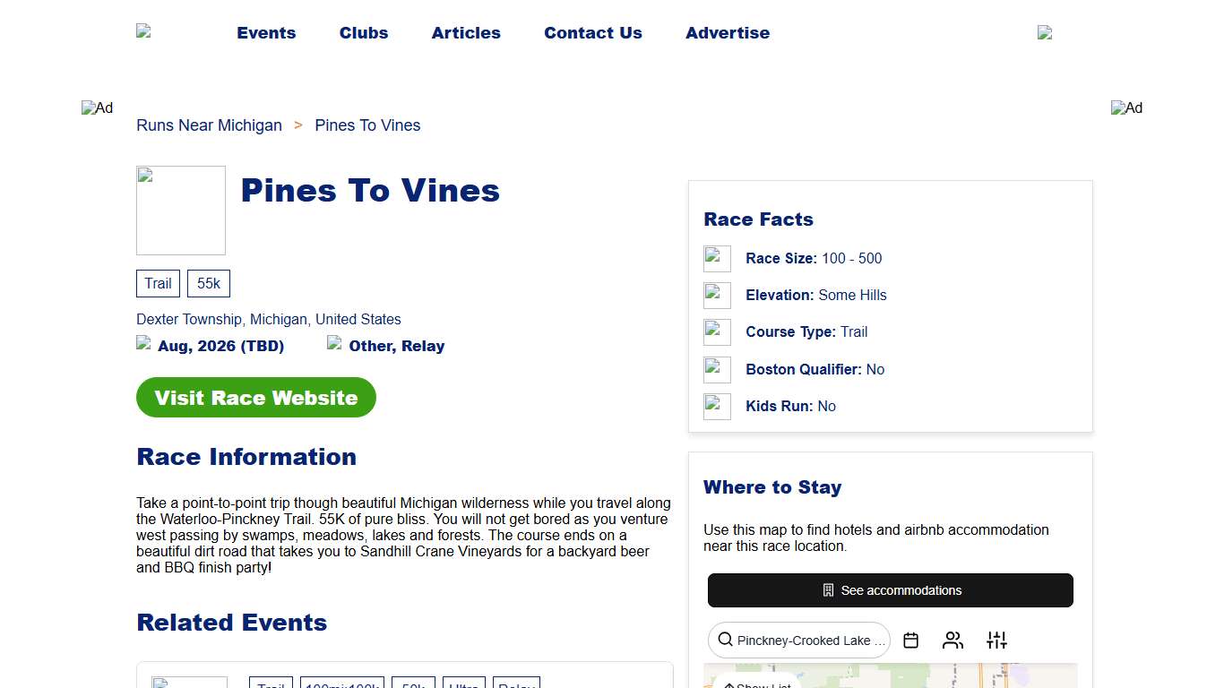The height and width of the screenshot is (688, 1224).
Task: Click the search magnifier in the map search bar
Action: (725, 640)
